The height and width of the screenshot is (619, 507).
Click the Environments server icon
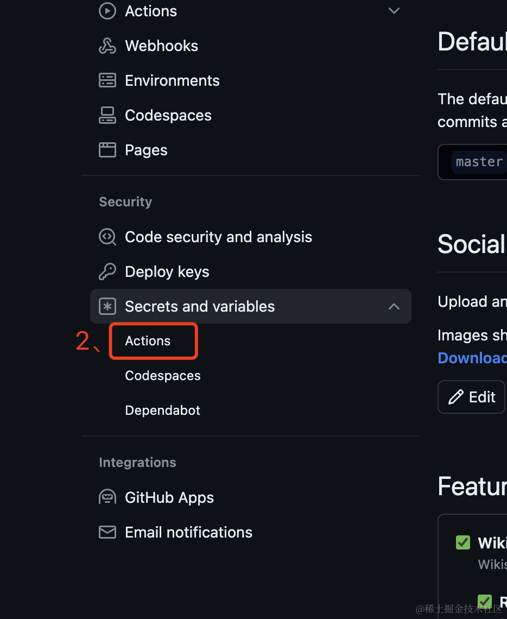pos(107,80)
